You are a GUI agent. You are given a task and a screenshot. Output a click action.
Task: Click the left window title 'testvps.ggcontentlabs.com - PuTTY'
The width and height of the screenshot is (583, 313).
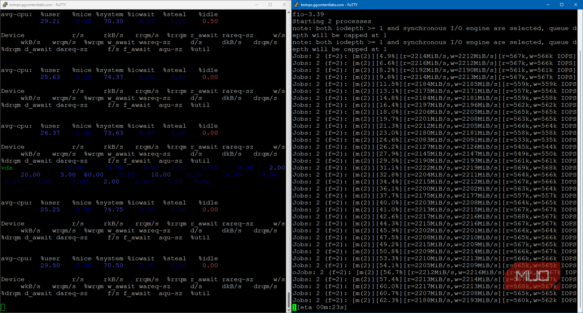click(37, 5)
